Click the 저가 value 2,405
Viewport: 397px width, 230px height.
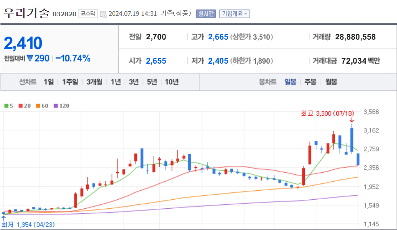tap(218, 61)
